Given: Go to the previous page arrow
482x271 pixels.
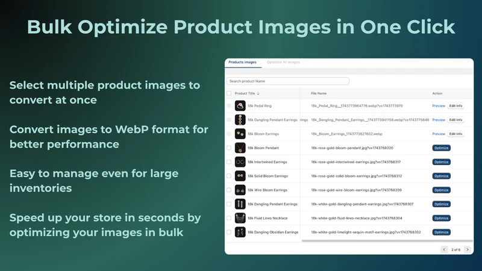Looking at the screenshot, I should point(444,249).
